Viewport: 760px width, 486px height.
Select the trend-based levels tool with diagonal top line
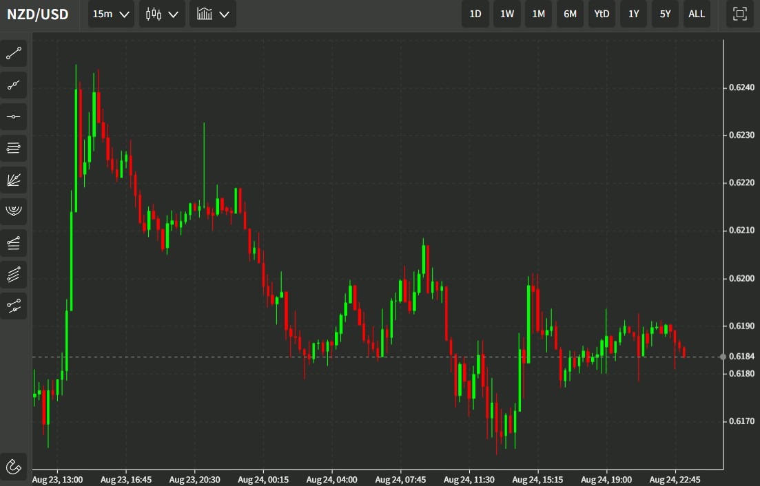[x=14, y=243]
